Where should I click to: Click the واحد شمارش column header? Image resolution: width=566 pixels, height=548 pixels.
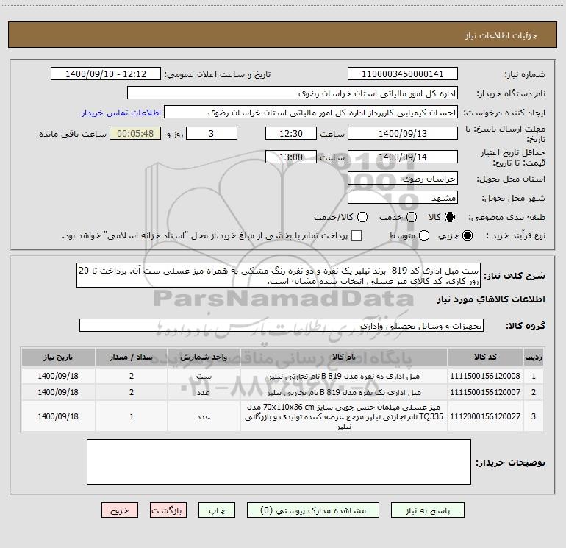click(x=204, y=357)
